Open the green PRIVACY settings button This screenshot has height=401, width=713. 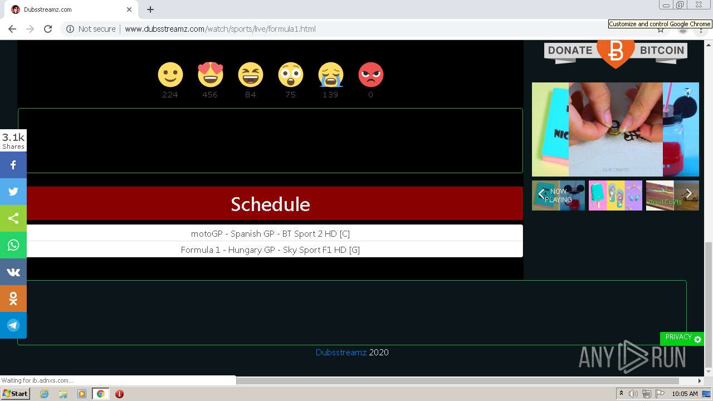click(x=682, y=338)
